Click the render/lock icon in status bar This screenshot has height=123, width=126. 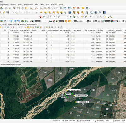pos(95,121)
